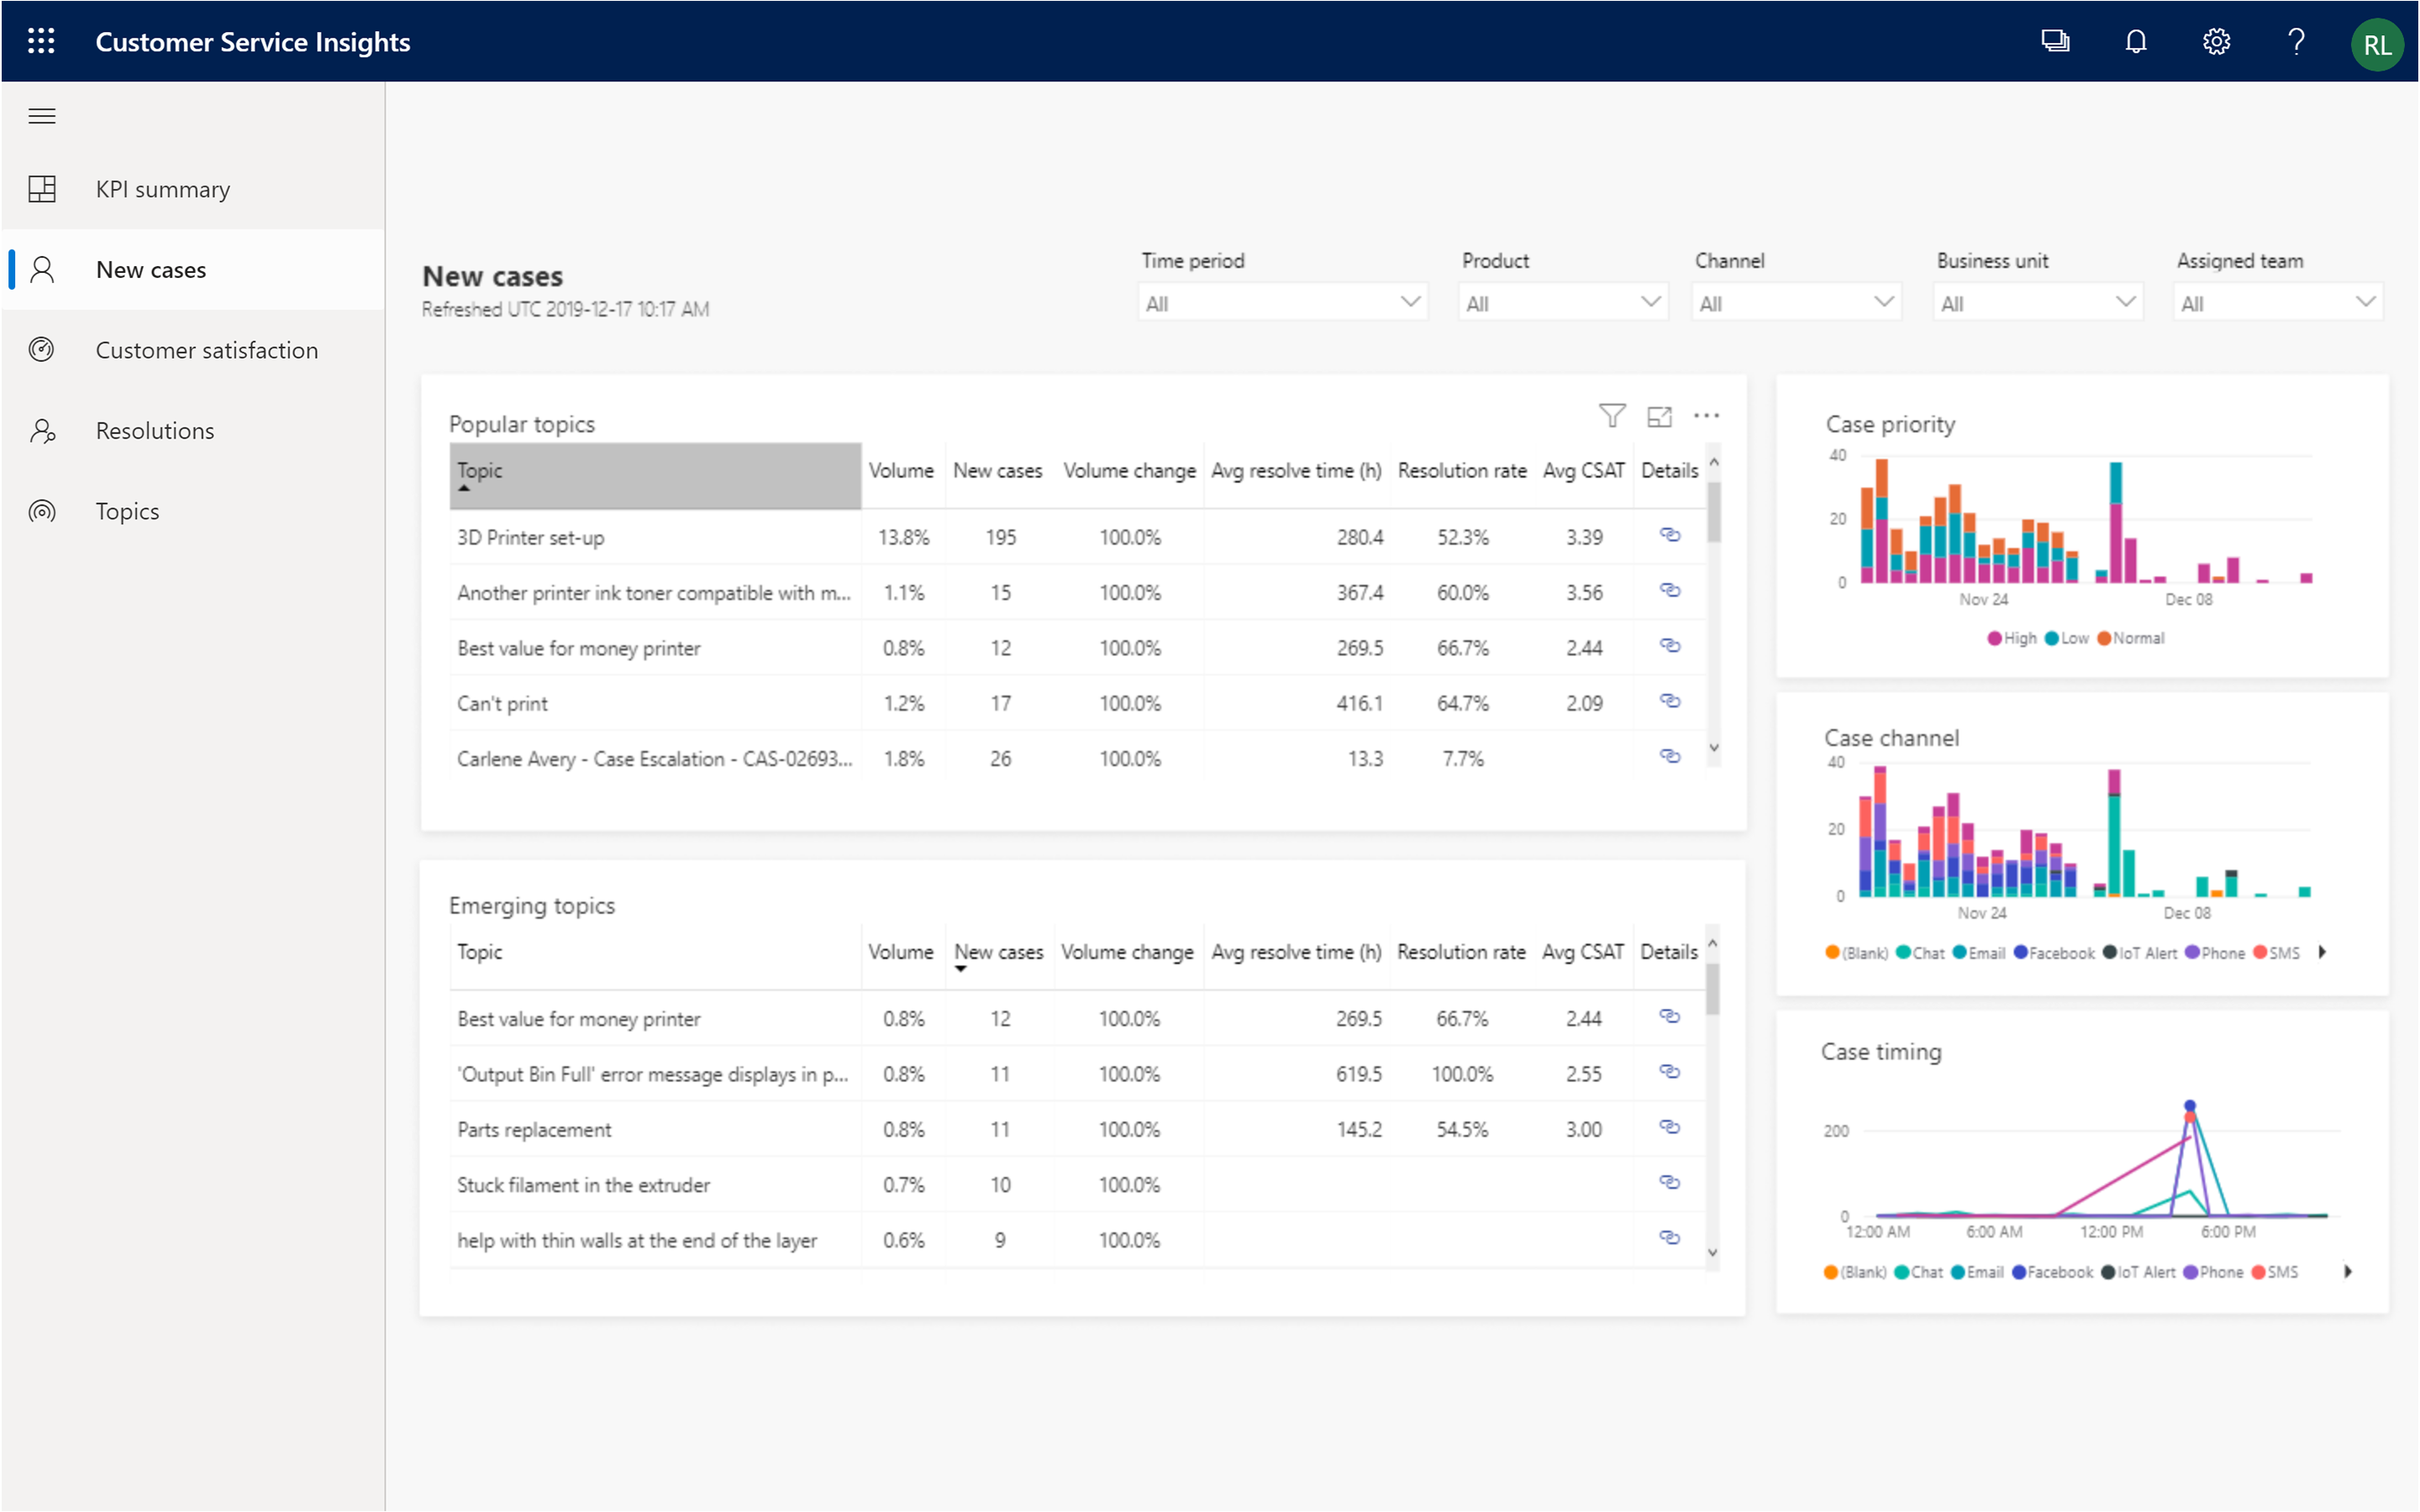
Task: Click the focus mode icon on Popular topics
Action: 1660,416
